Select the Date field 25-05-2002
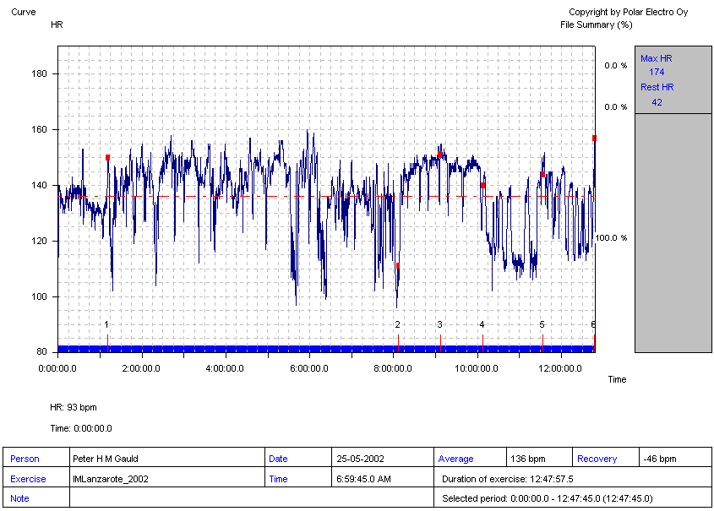 383,459
